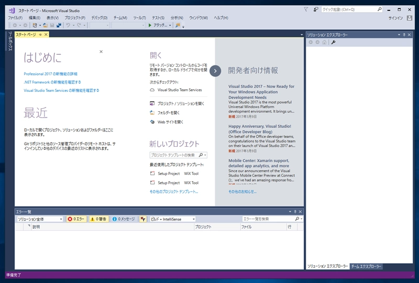Open the project template search dropdown arrow
This screenshot has width=419, height=283.
205,155
